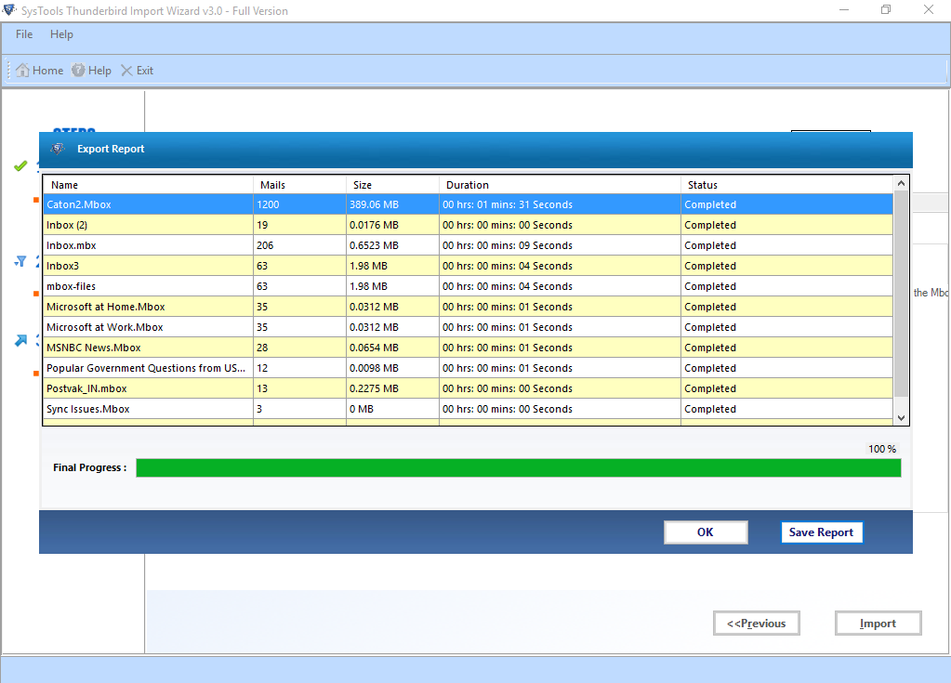Click the 0.2275 MB size cell
The image size is (951, 683).
coord(392,388)
